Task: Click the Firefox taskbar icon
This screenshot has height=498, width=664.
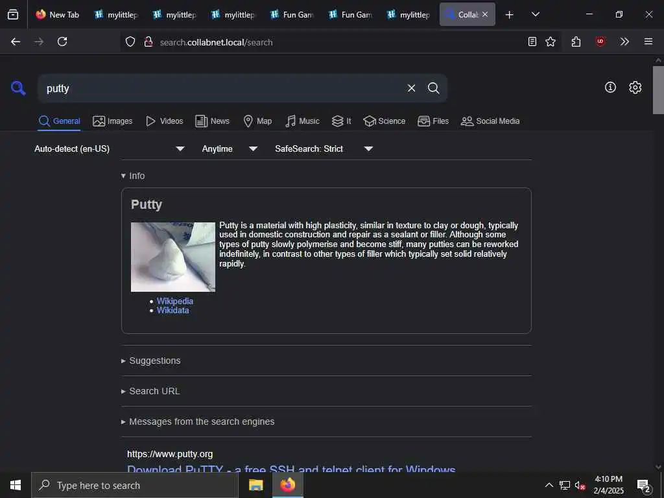Action: (x=287, y=485)
